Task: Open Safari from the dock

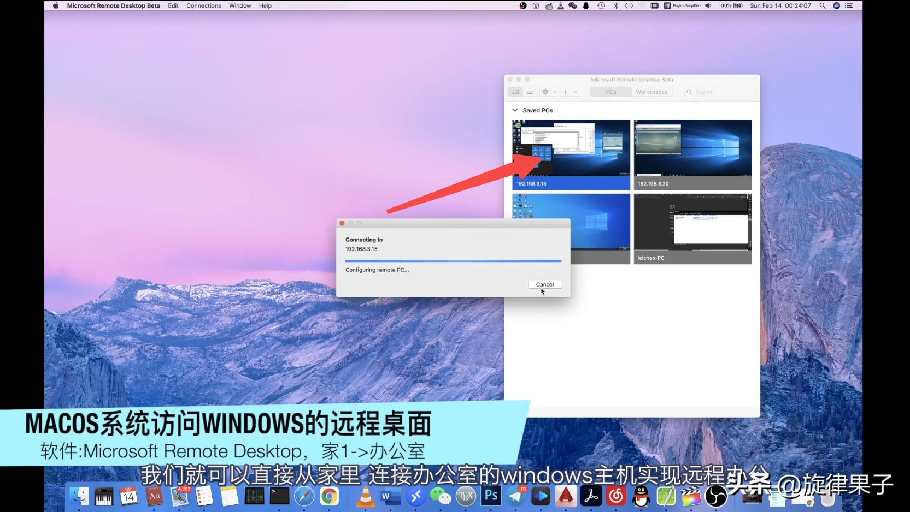Action: coord(304,496)
